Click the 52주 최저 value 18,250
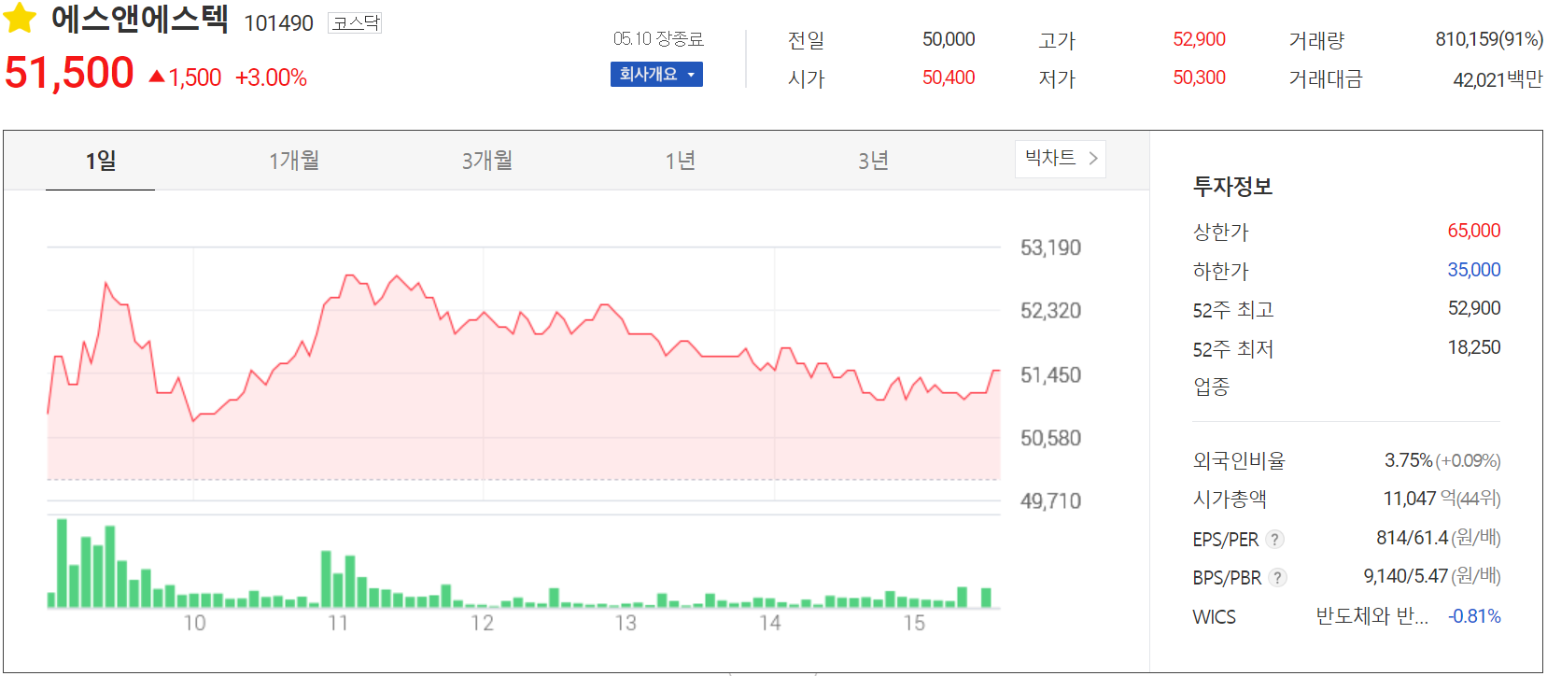Image resolution: width=1547 pixels, height=676 pixels. [x=1474, y=347]
